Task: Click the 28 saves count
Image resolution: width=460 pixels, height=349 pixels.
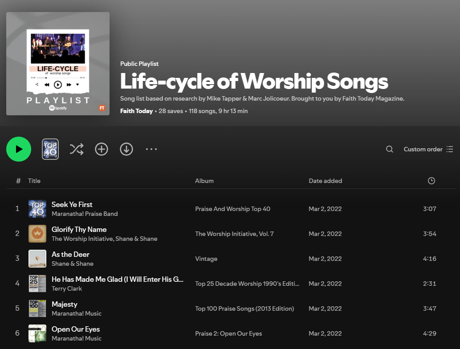Action: tap(171, 111)
